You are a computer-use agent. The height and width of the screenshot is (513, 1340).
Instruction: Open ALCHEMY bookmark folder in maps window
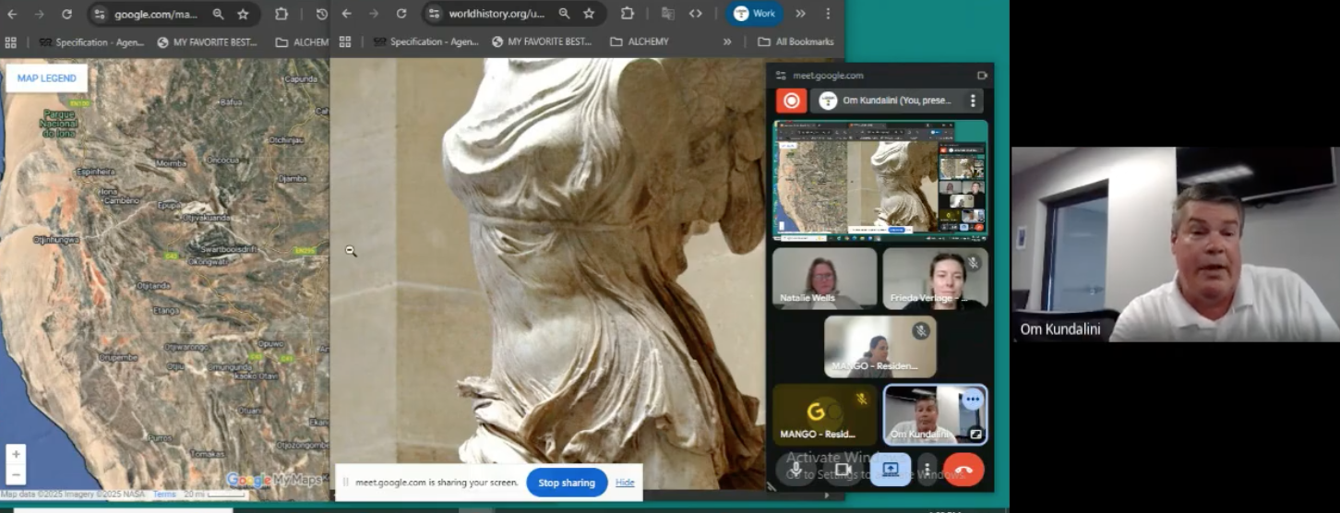click(x=302, y=42)
